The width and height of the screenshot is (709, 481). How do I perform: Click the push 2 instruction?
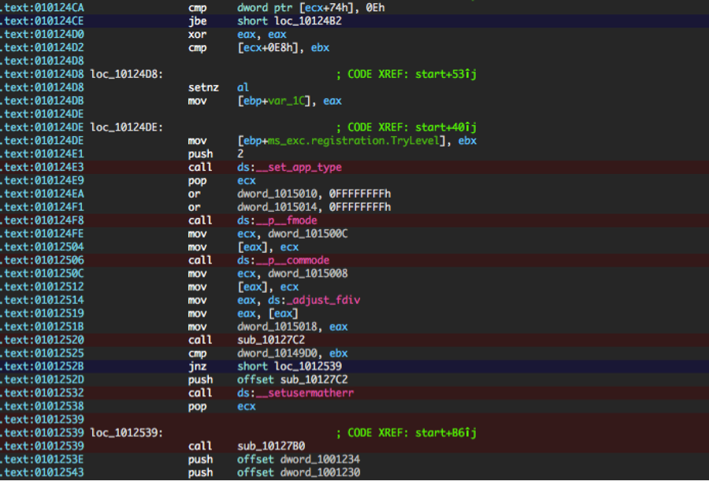216,154
